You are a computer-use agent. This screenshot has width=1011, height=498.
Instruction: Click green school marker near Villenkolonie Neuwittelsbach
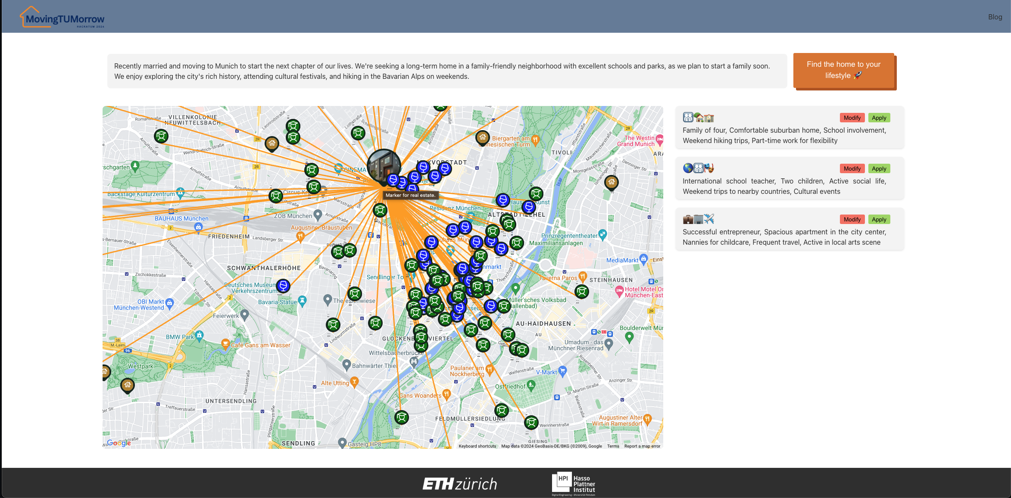pyautogui.click(x=161, y=136)
